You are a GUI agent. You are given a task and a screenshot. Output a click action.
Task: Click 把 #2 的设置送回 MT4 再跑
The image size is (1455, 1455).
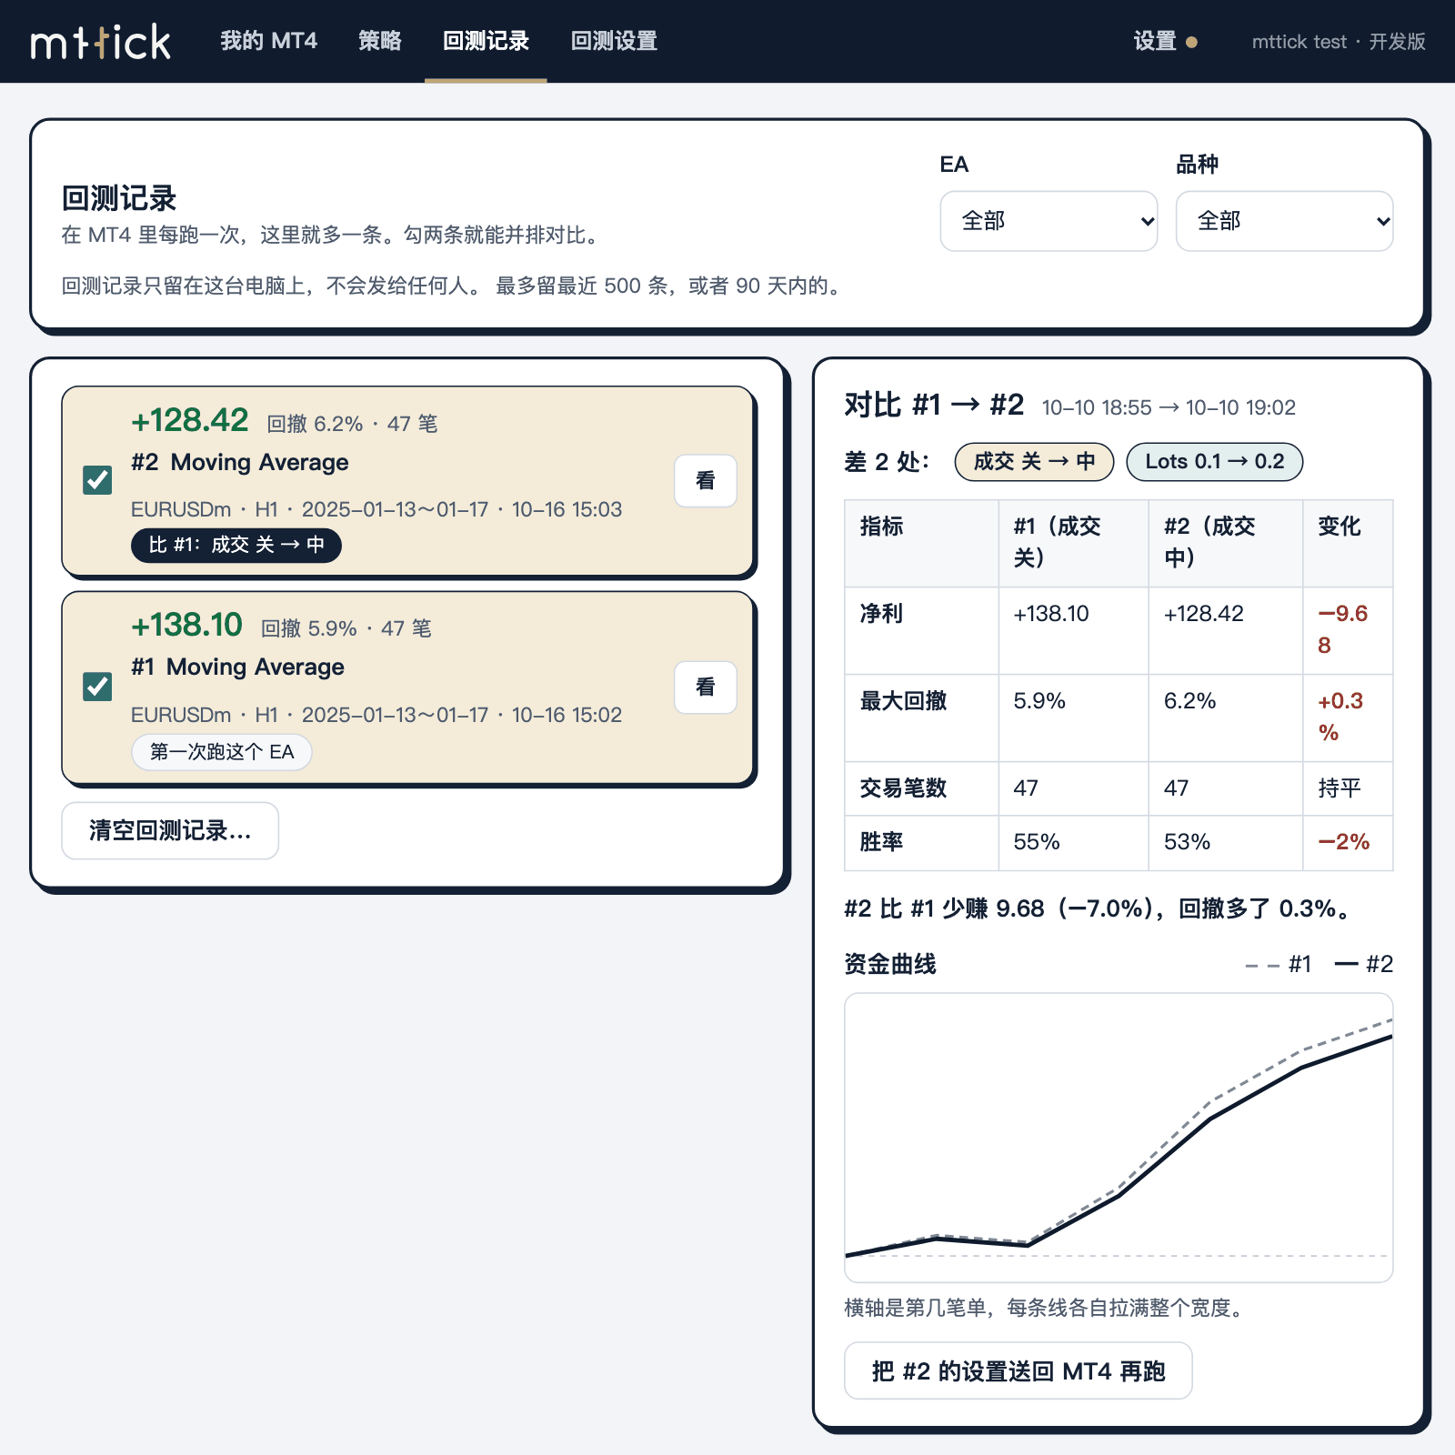[1018, 1370]
